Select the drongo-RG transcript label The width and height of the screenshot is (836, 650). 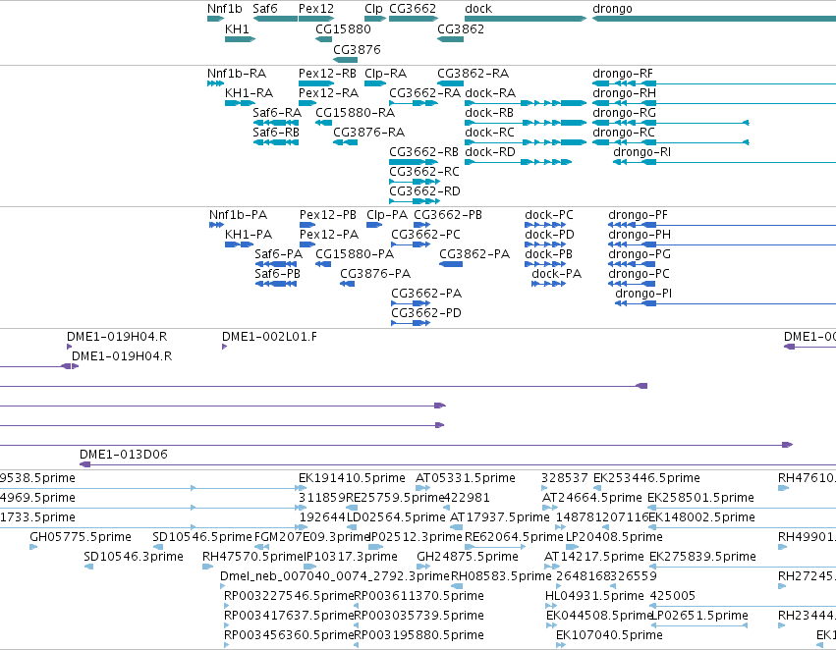coord(625,112)
